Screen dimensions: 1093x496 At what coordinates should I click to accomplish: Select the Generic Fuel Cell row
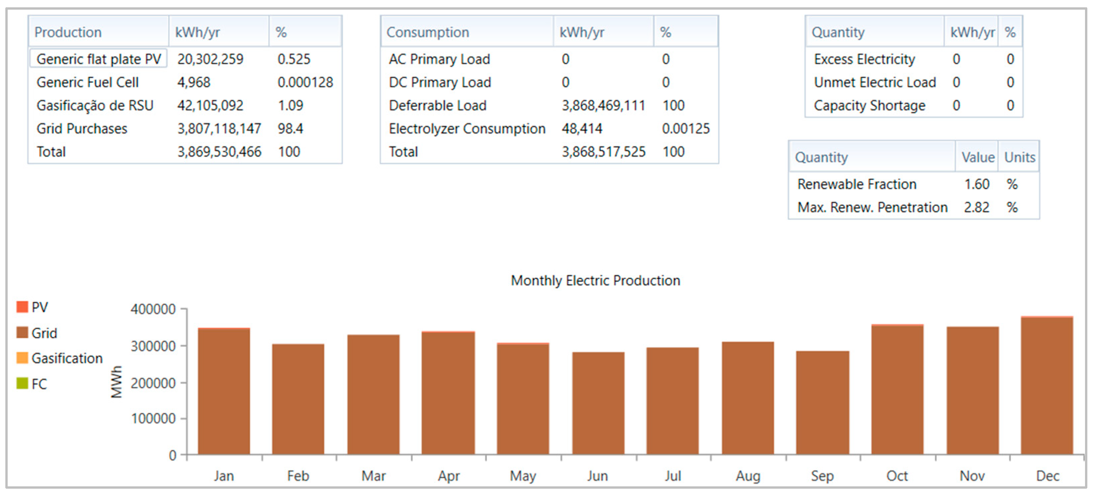(x=87, y=82)
